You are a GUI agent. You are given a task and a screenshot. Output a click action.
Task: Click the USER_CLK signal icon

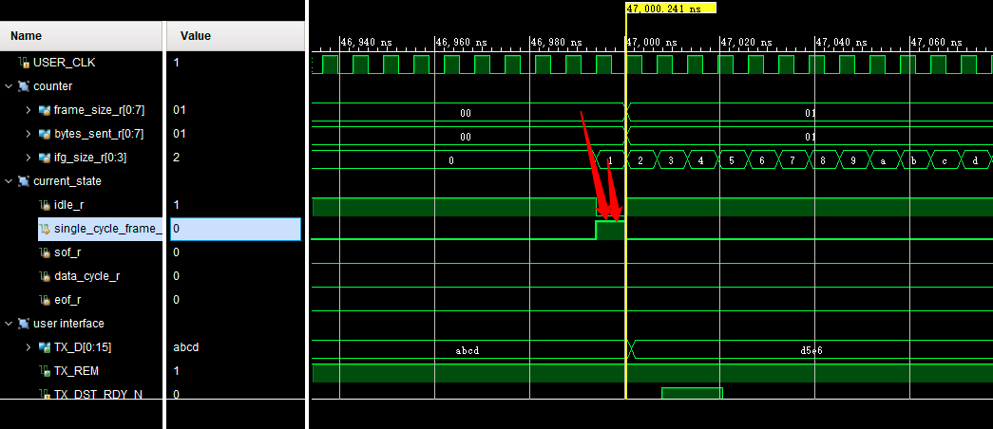pos(24,63)
